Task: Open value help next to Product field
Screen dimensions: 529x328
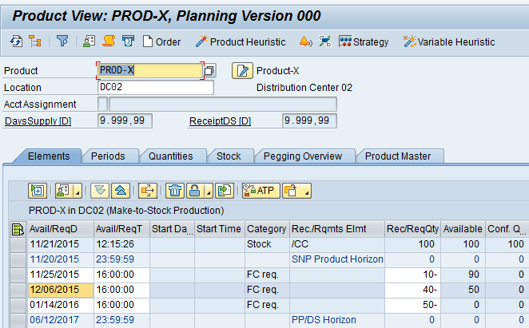Action: click(209, 71)
